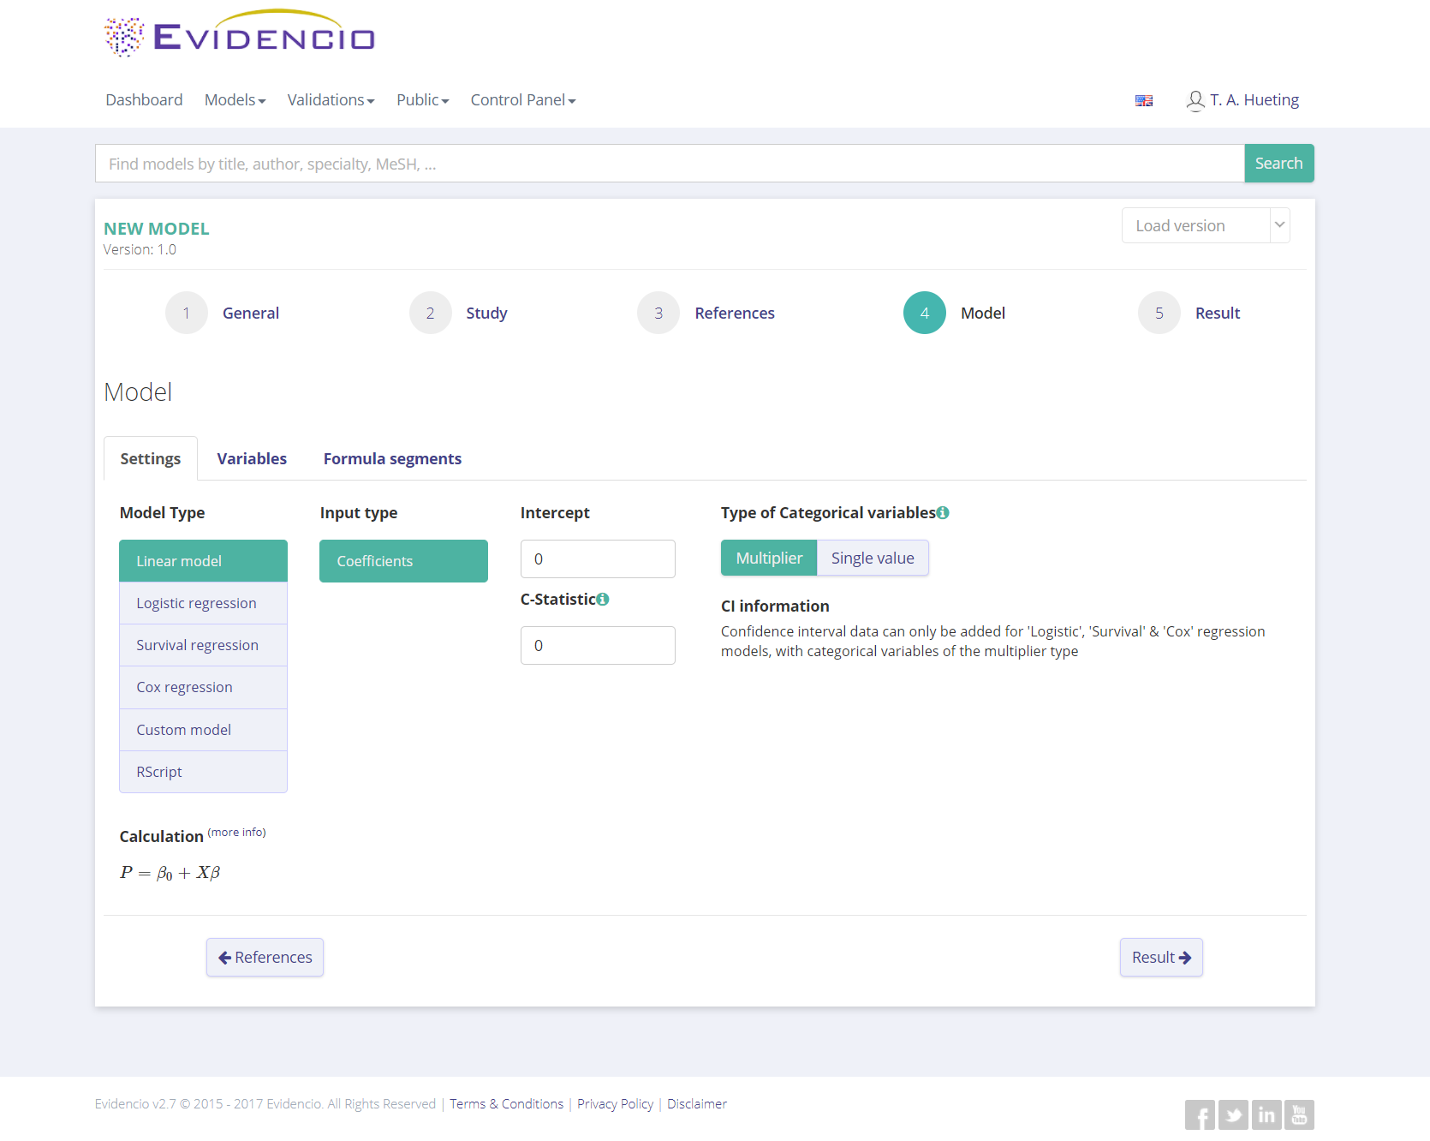
Task: Open the Load version dropdown
Action: pyautogui.click(x=1205, y=226)
